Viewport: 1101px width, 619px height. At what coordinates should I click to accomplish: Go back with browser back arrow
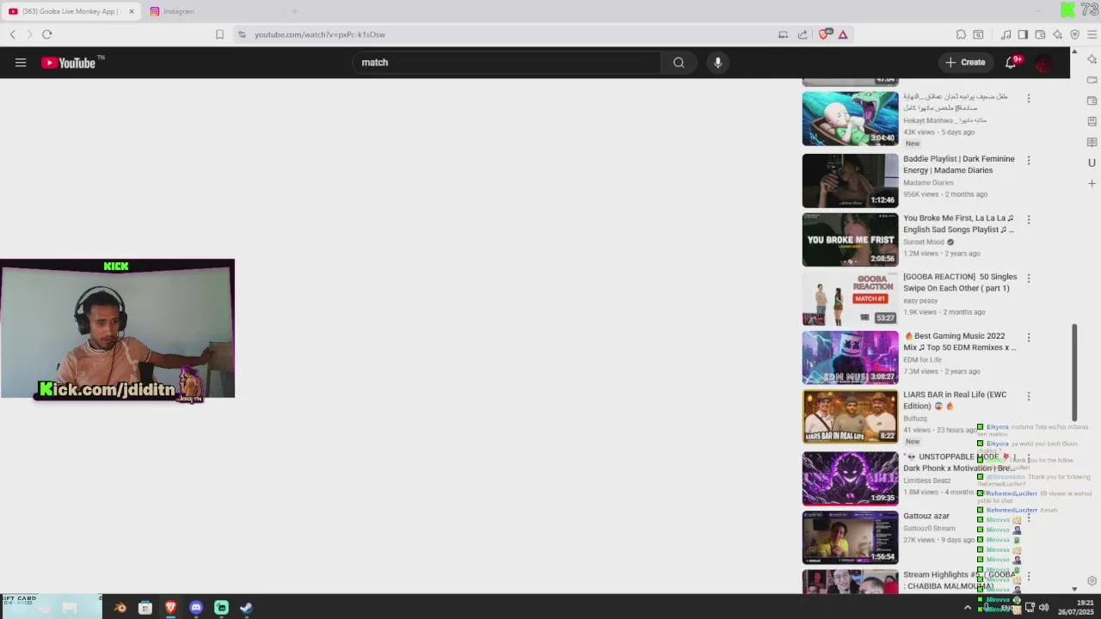[13, 34]
